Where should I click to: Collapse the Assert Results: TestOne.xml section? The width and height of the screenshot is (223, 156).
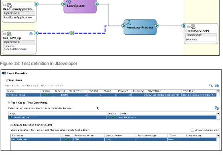tap(12, 125)
